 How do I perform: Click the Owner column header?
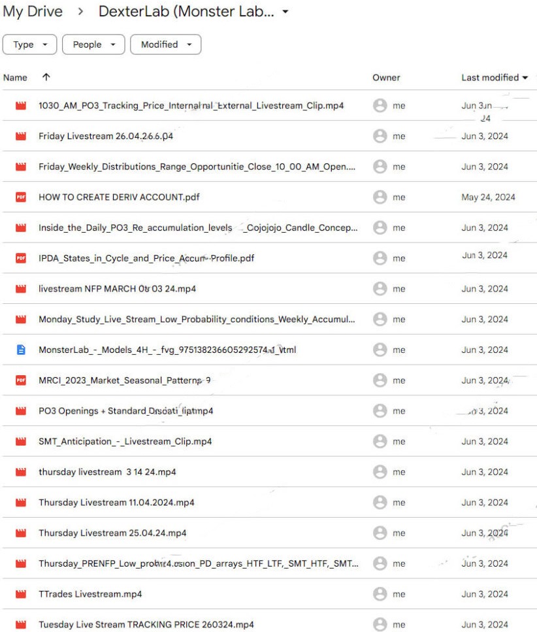[x=386, y=77]
